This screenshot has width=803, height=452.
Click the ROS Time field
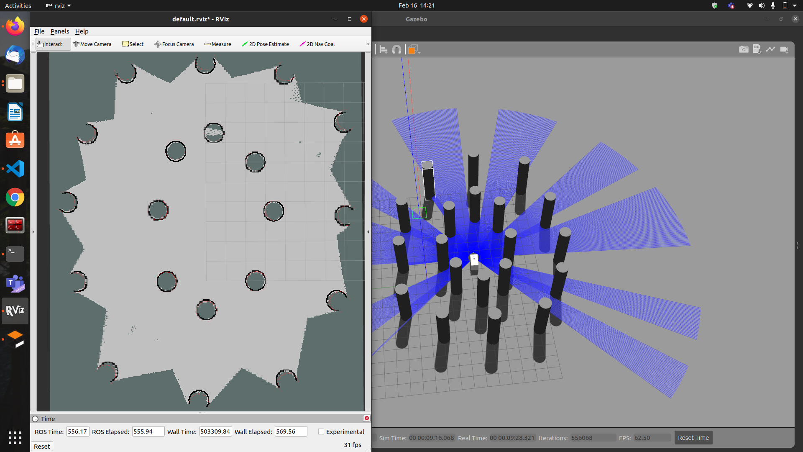[x=78, y=431]
